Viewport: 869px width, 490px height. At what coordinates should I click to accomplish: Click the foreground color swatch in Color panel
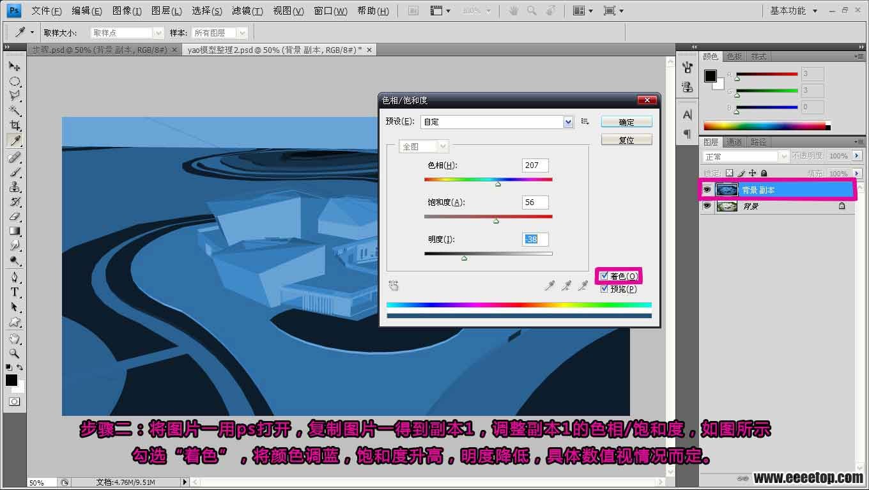pyautogui.click(x=710, y=76)
